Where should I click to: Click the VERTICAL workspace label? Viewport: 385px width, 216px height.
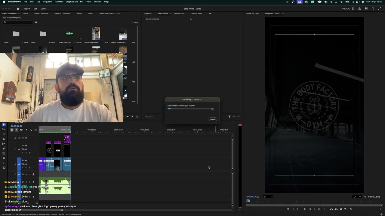(x=346, y=9)
